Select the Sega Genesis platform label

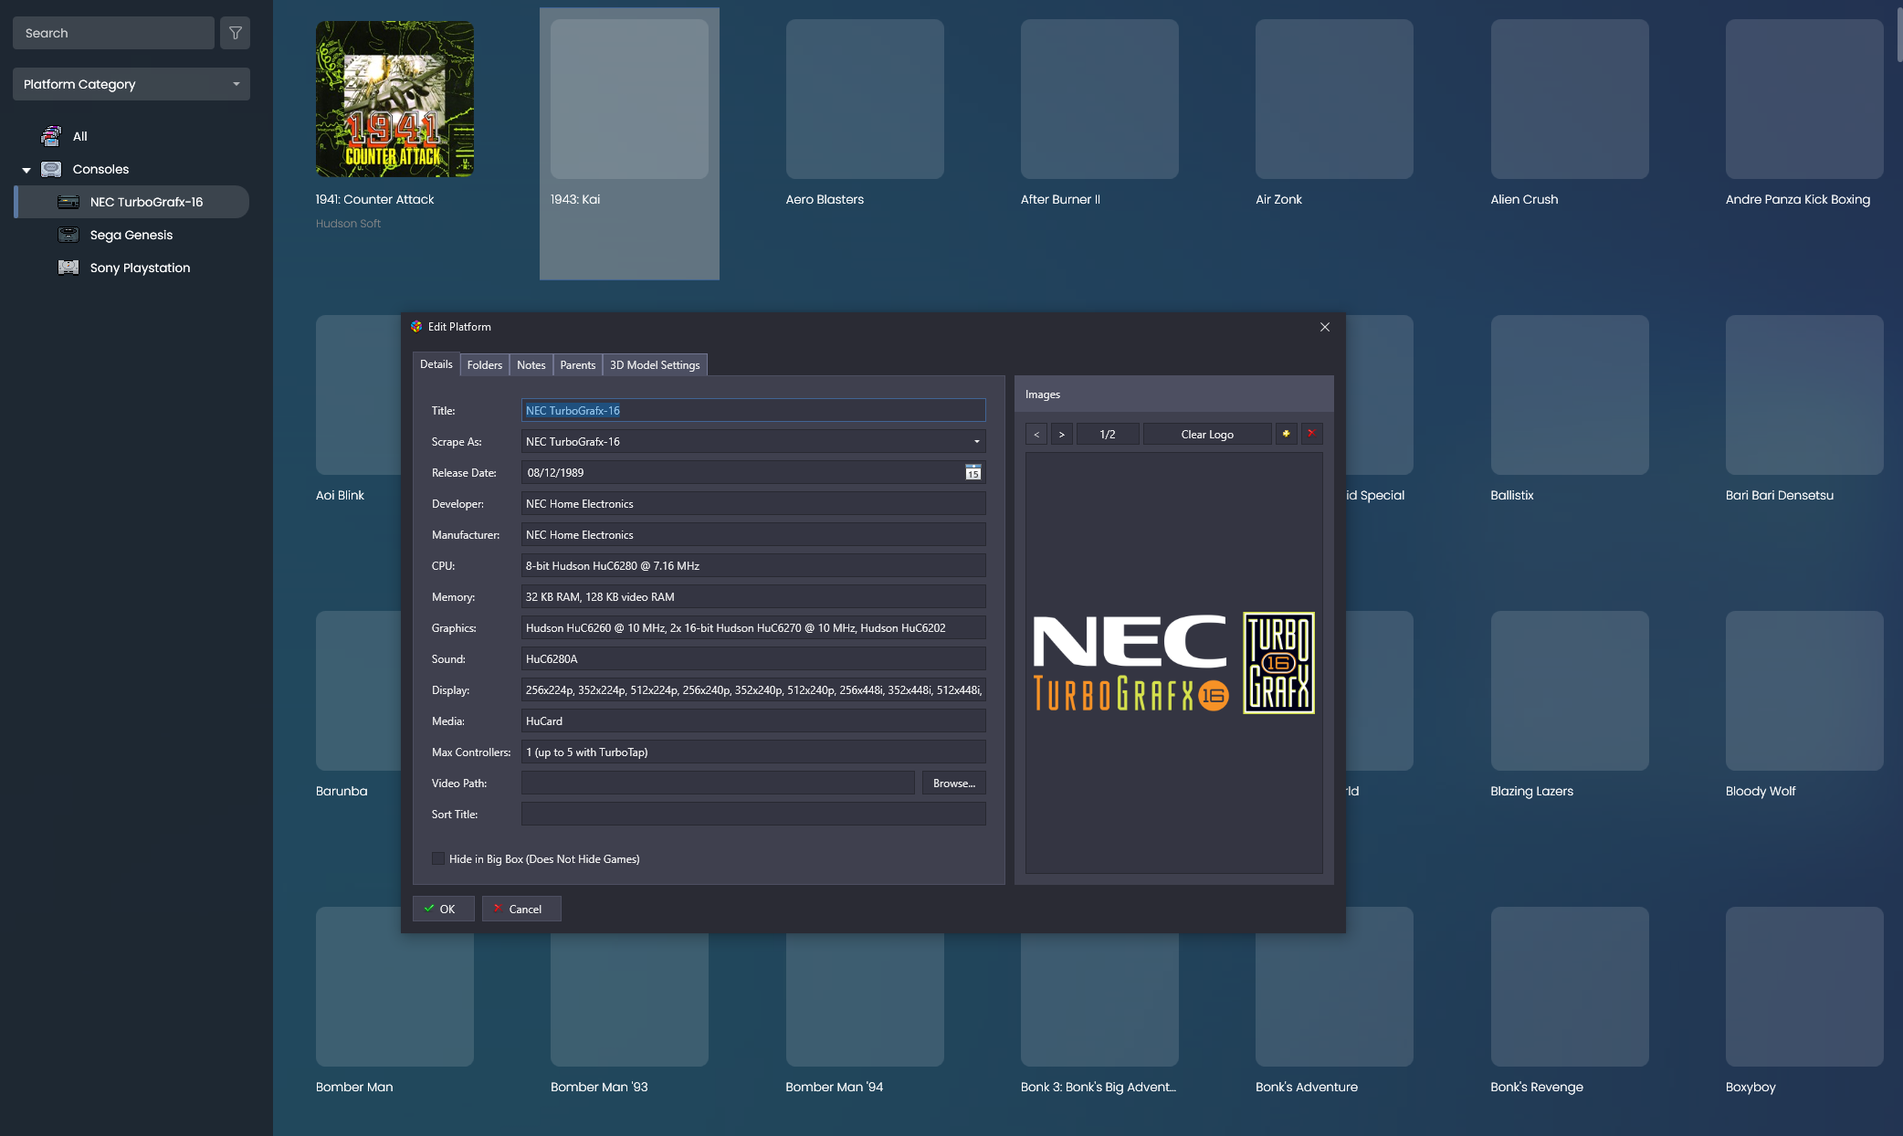(131, 235)
